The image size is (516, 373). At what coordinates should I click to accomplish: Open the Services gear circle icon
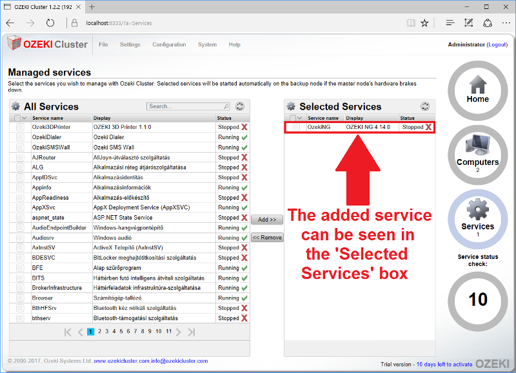click(477, 219)
